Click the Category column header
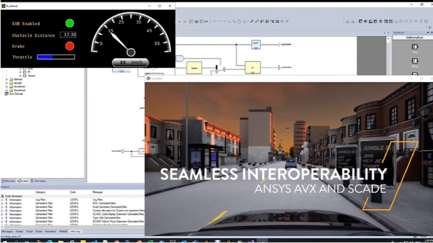Image resolution: width=433 pixels, height=243 pixels. pyautogui.click(x=41, y=192)
